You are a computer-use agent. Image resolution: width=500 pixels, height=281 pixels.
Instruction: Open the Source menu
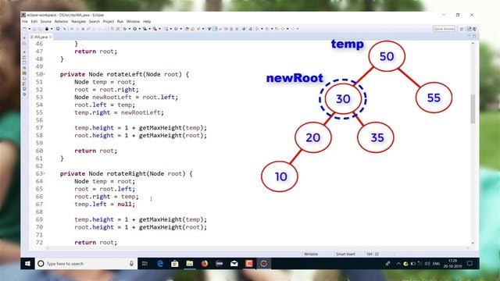46,21
